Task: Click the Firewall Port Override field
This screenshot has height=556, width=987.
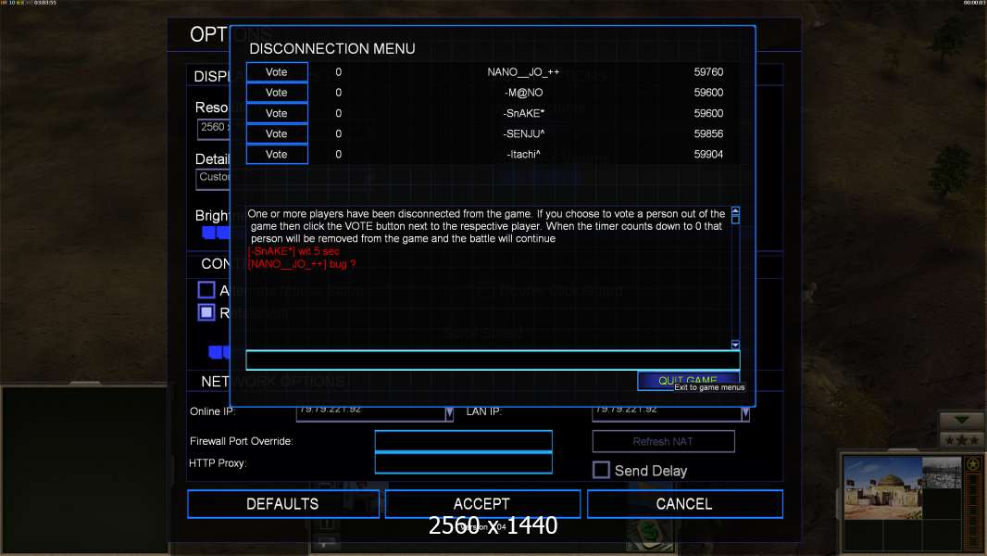Action: [463, 440]
